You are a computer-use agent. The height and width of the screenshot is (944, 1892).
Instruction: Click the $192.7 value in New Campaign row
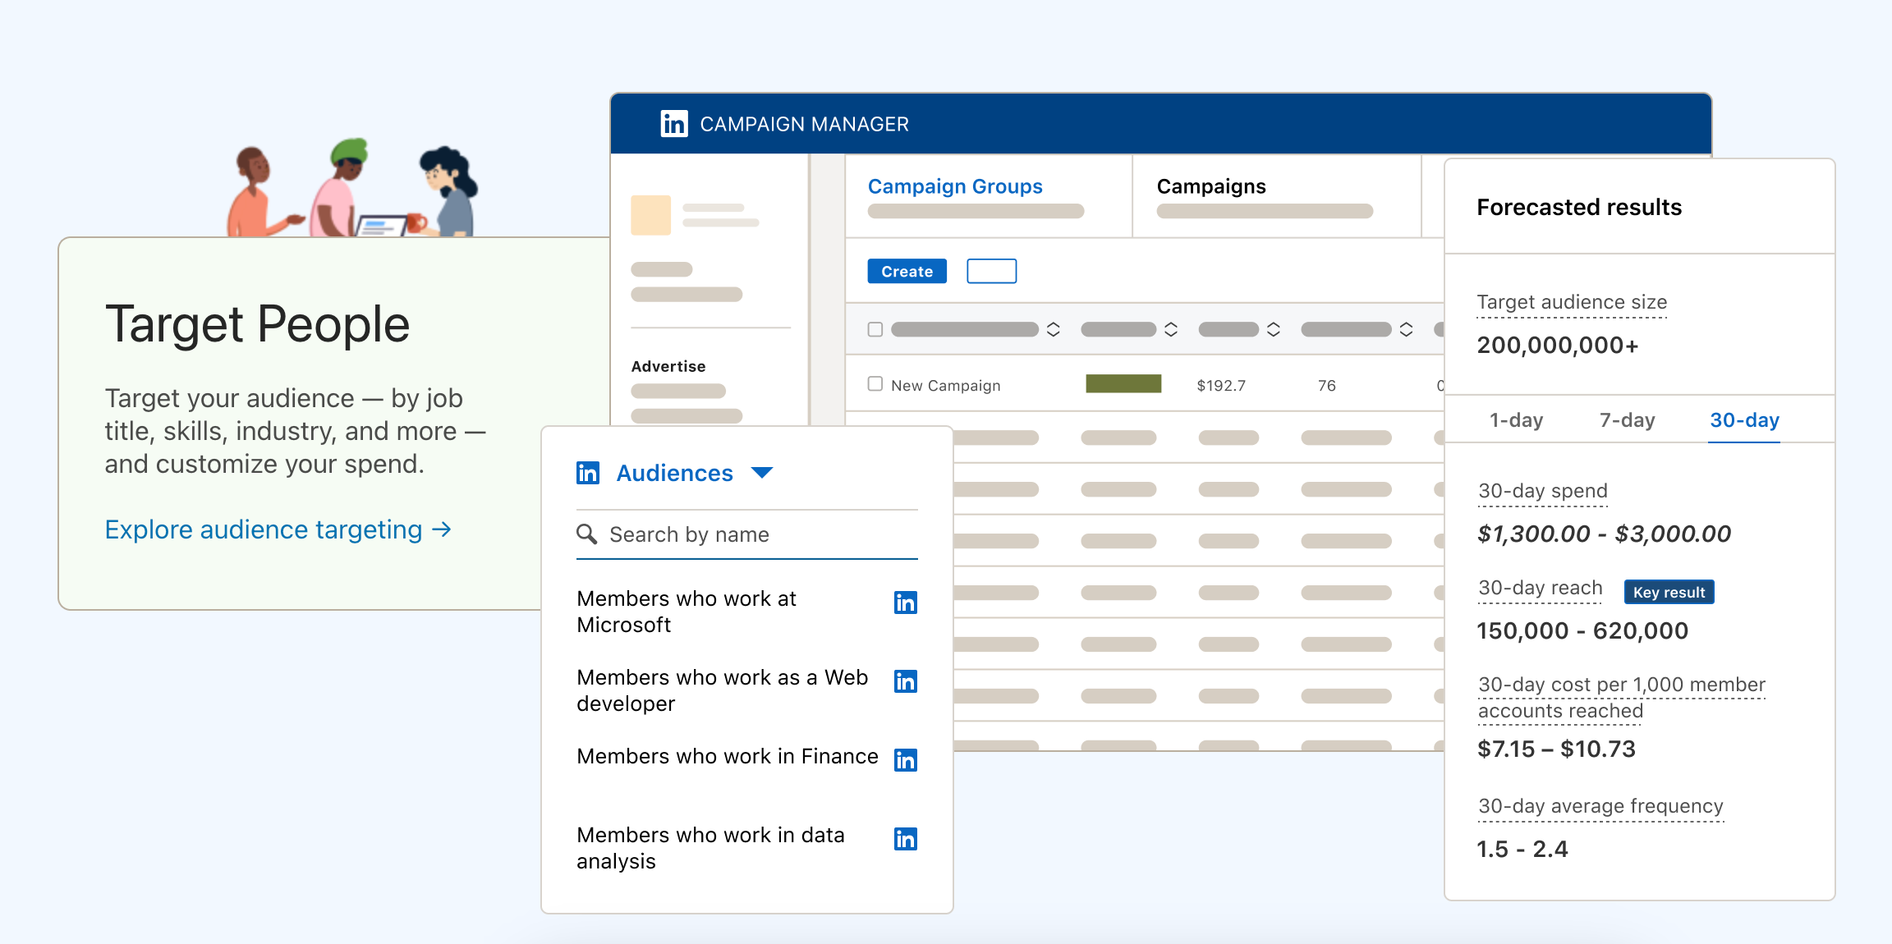coord(1220,385)
